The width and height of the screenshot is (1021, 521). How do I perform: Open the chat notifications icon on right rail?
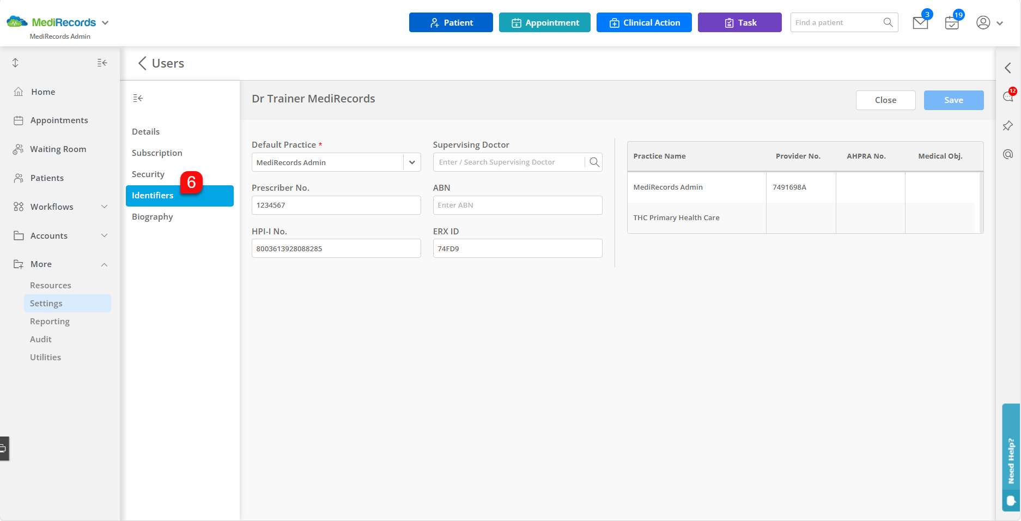click(1008, 96)
